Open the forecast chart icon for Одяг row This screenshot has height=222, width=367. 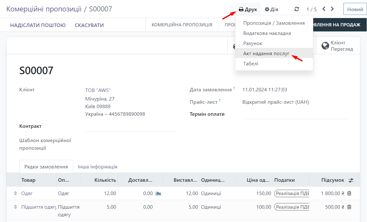[158, 193]
